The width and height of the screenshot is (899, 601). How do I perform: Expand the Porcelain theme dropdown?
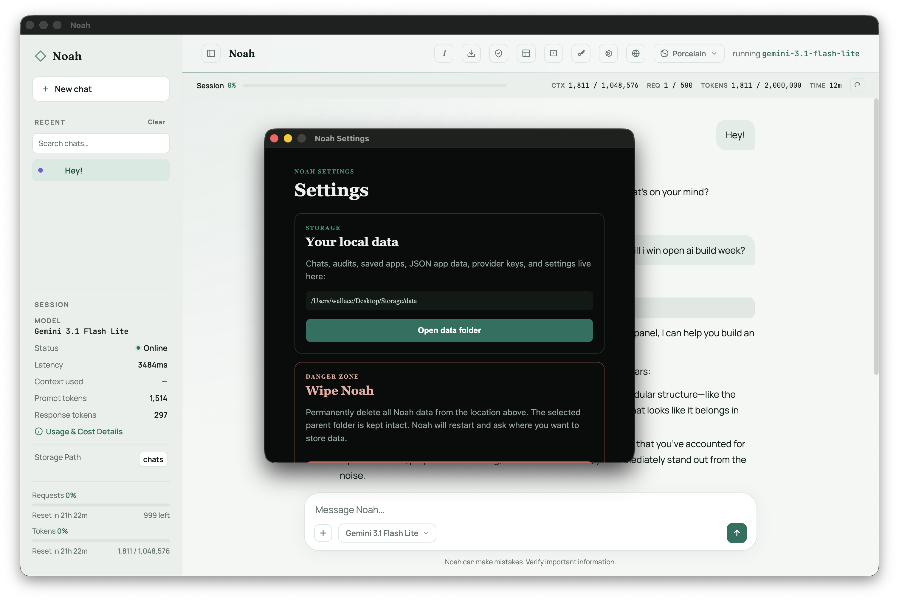(689, 53)
